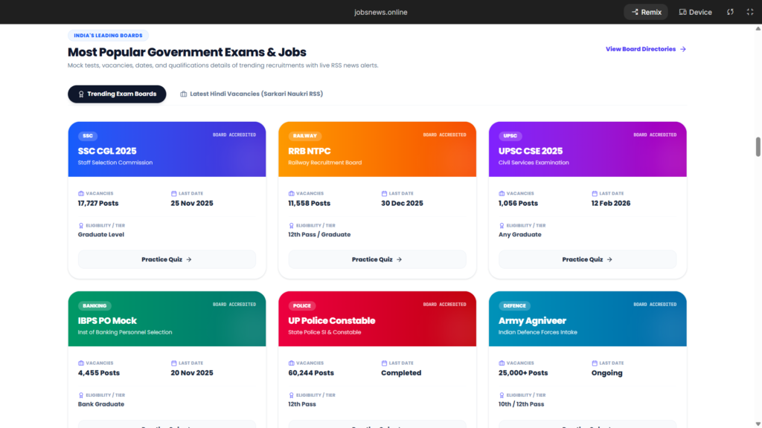762x428 pixels.
Task: Select the Trending Exam Boards tab
Action: [117, 94]
